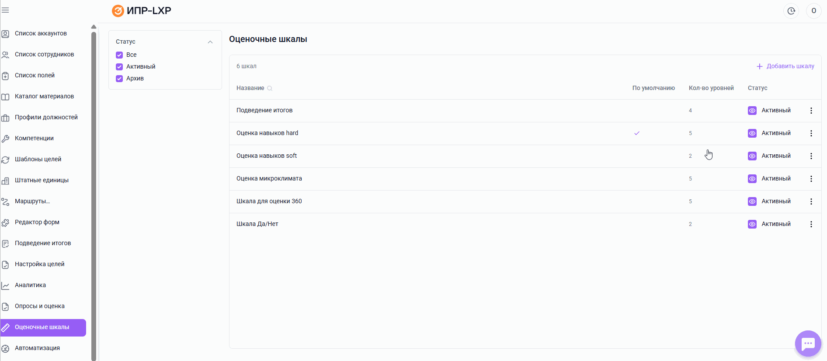The height and width of the screenshot is (361, 827).
Task: Toggle eye icon for Оценка навыков hard
Action: pos(752,133)
